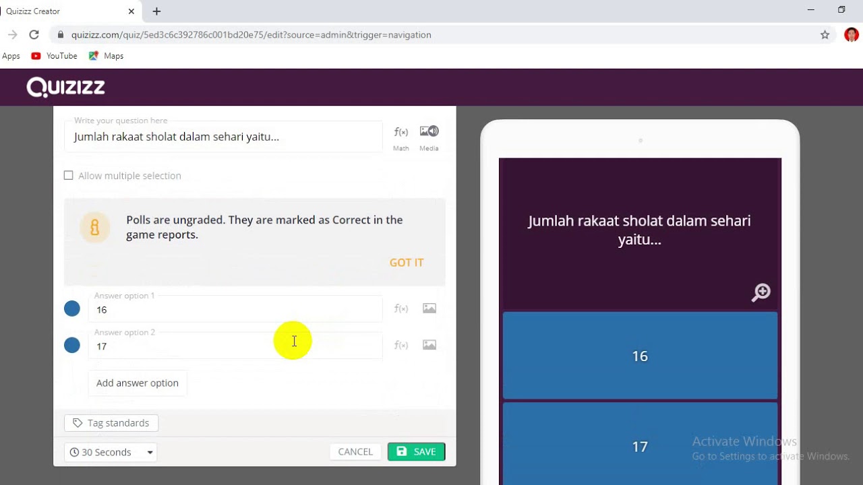The image size is (863, 485).
Task: Open the Math equation editor for question
Action: tap(401, 137)
